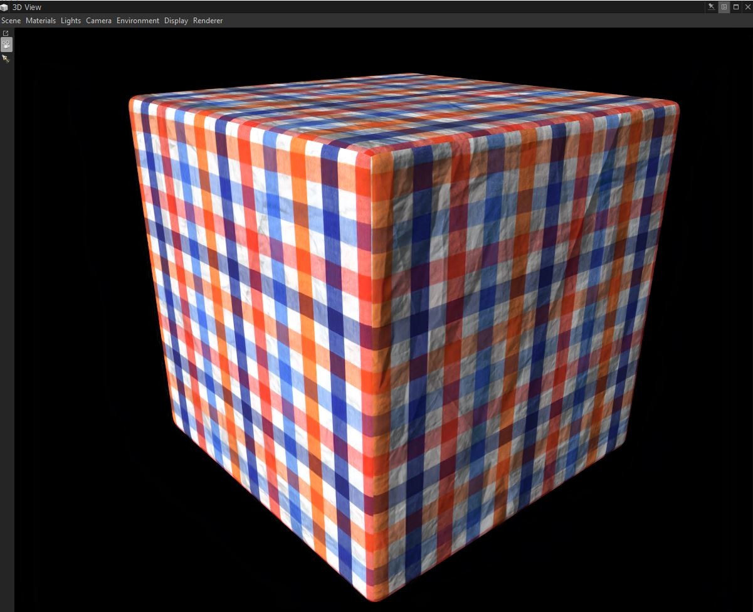The image size is (753, 612).
Task: Open the Lights menu
Action: [70, 20]
